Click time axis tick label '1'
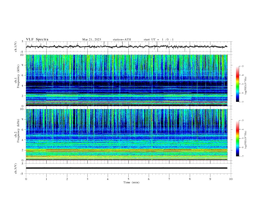 [46, 179]
